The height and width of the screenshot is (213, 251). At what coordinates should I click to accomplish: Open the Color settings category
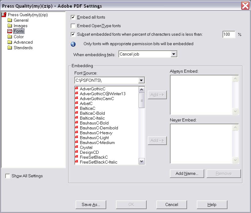19,37
